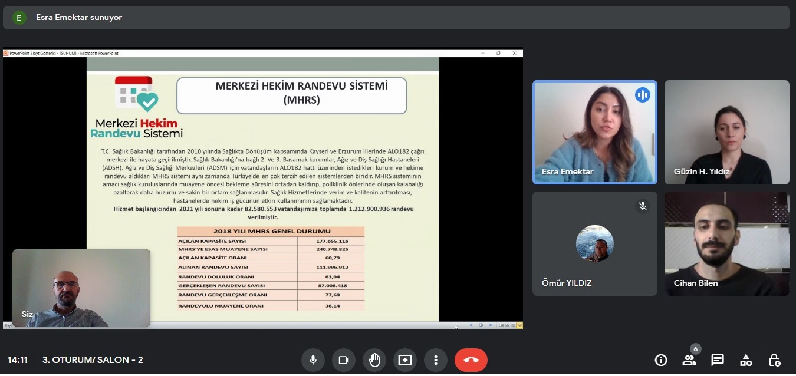
Task: Open the more options three-dot menu
Action: pos(436,360)
